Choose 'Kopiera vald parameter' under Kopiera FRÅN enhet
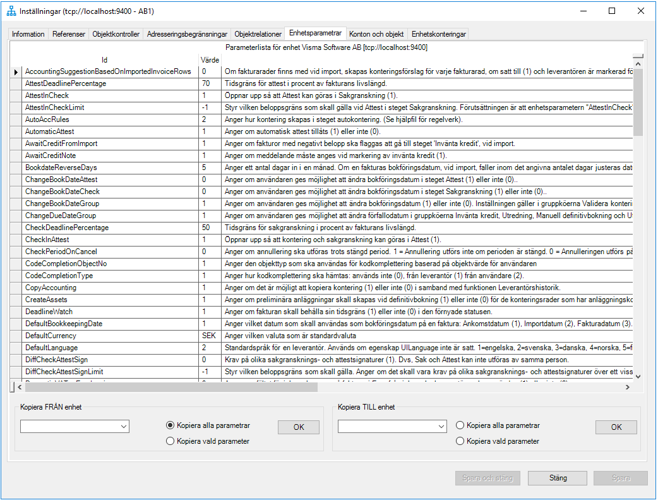This screenshot has height=500, width=658. (170, 441)
